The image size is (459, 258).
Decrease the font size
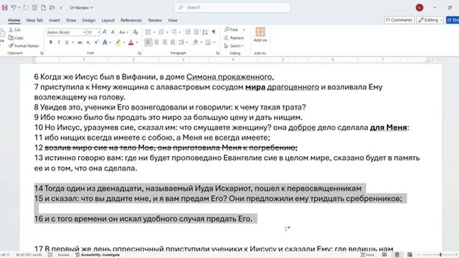click(x=113, y=32)
